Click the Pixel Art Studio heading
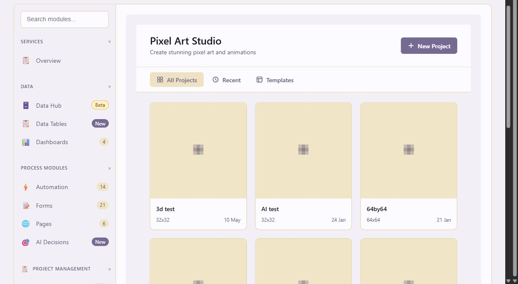This screenshot has height=284, width=518. [x=186, y=41]
